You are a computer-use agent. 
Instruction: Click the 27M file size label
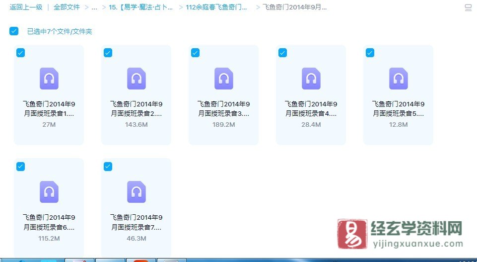tap(49, 125)
